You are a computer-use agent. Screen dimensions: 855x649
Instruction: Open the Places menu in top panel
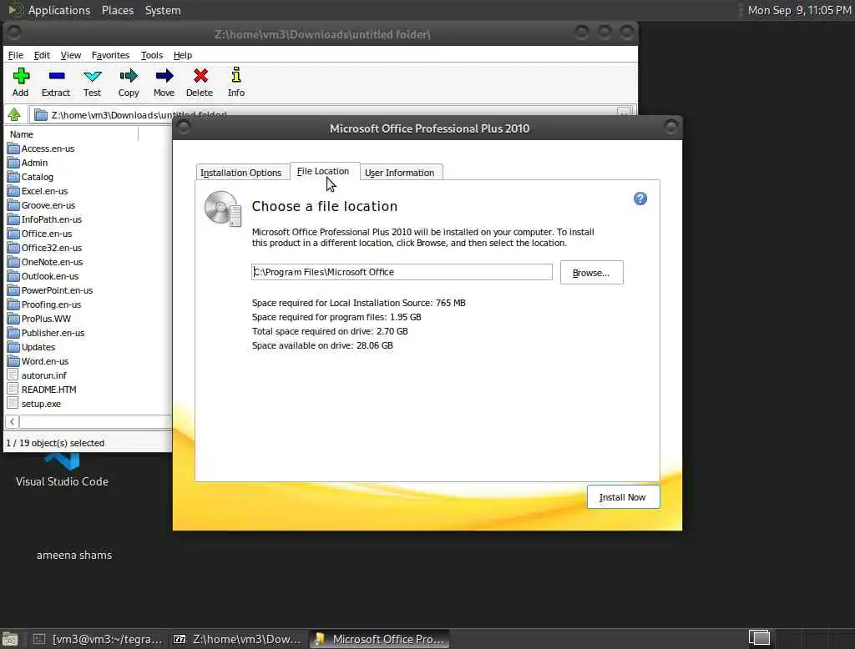pyautogui.click(x=118, y=10)
